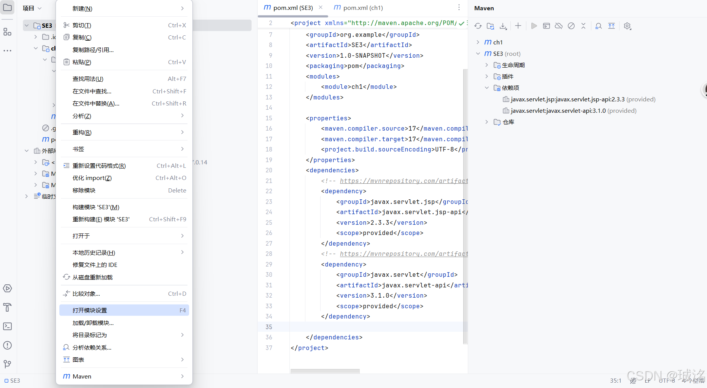This screenshot has height=388, width=707.
Task: Open editor tabs more options menu
Action: pos(459,7)
